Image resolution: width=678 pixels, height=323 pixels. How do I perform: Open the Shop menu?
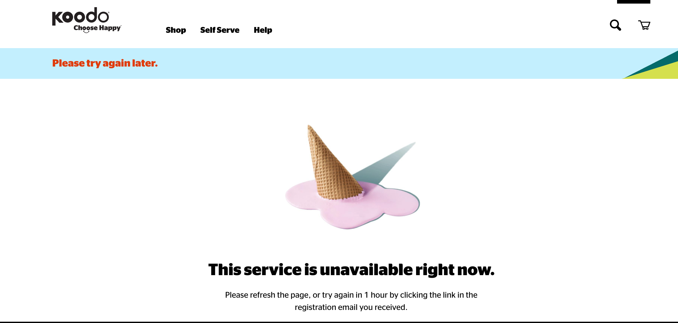coord(176,30)
